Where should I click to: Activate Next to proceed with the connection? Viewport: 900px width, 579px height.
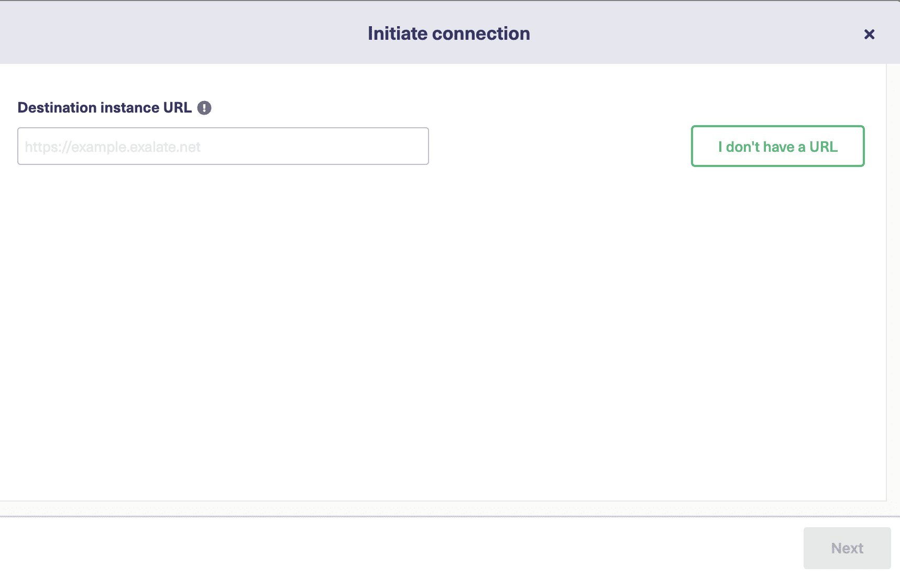[847, 548]
